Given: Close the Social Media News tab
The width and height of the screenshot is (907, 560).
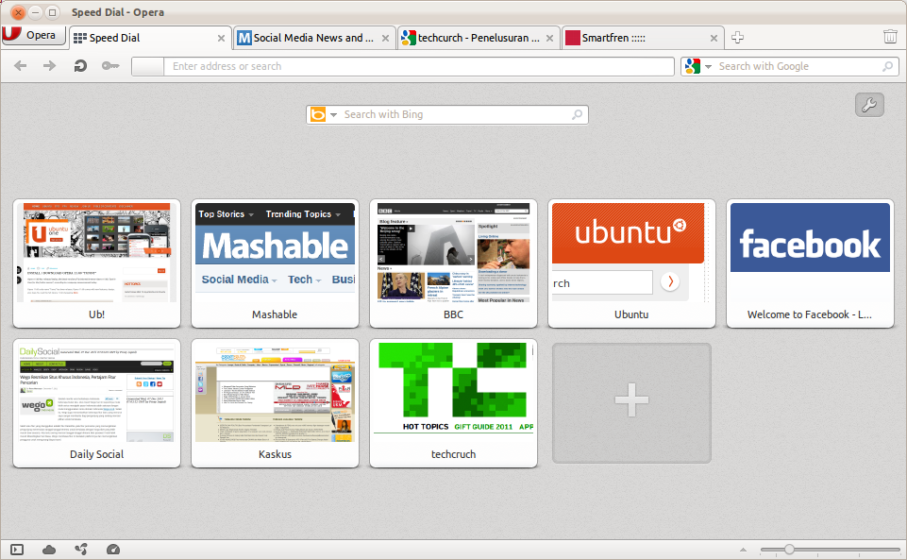Looking at the screenshot, I should (385, 38).
